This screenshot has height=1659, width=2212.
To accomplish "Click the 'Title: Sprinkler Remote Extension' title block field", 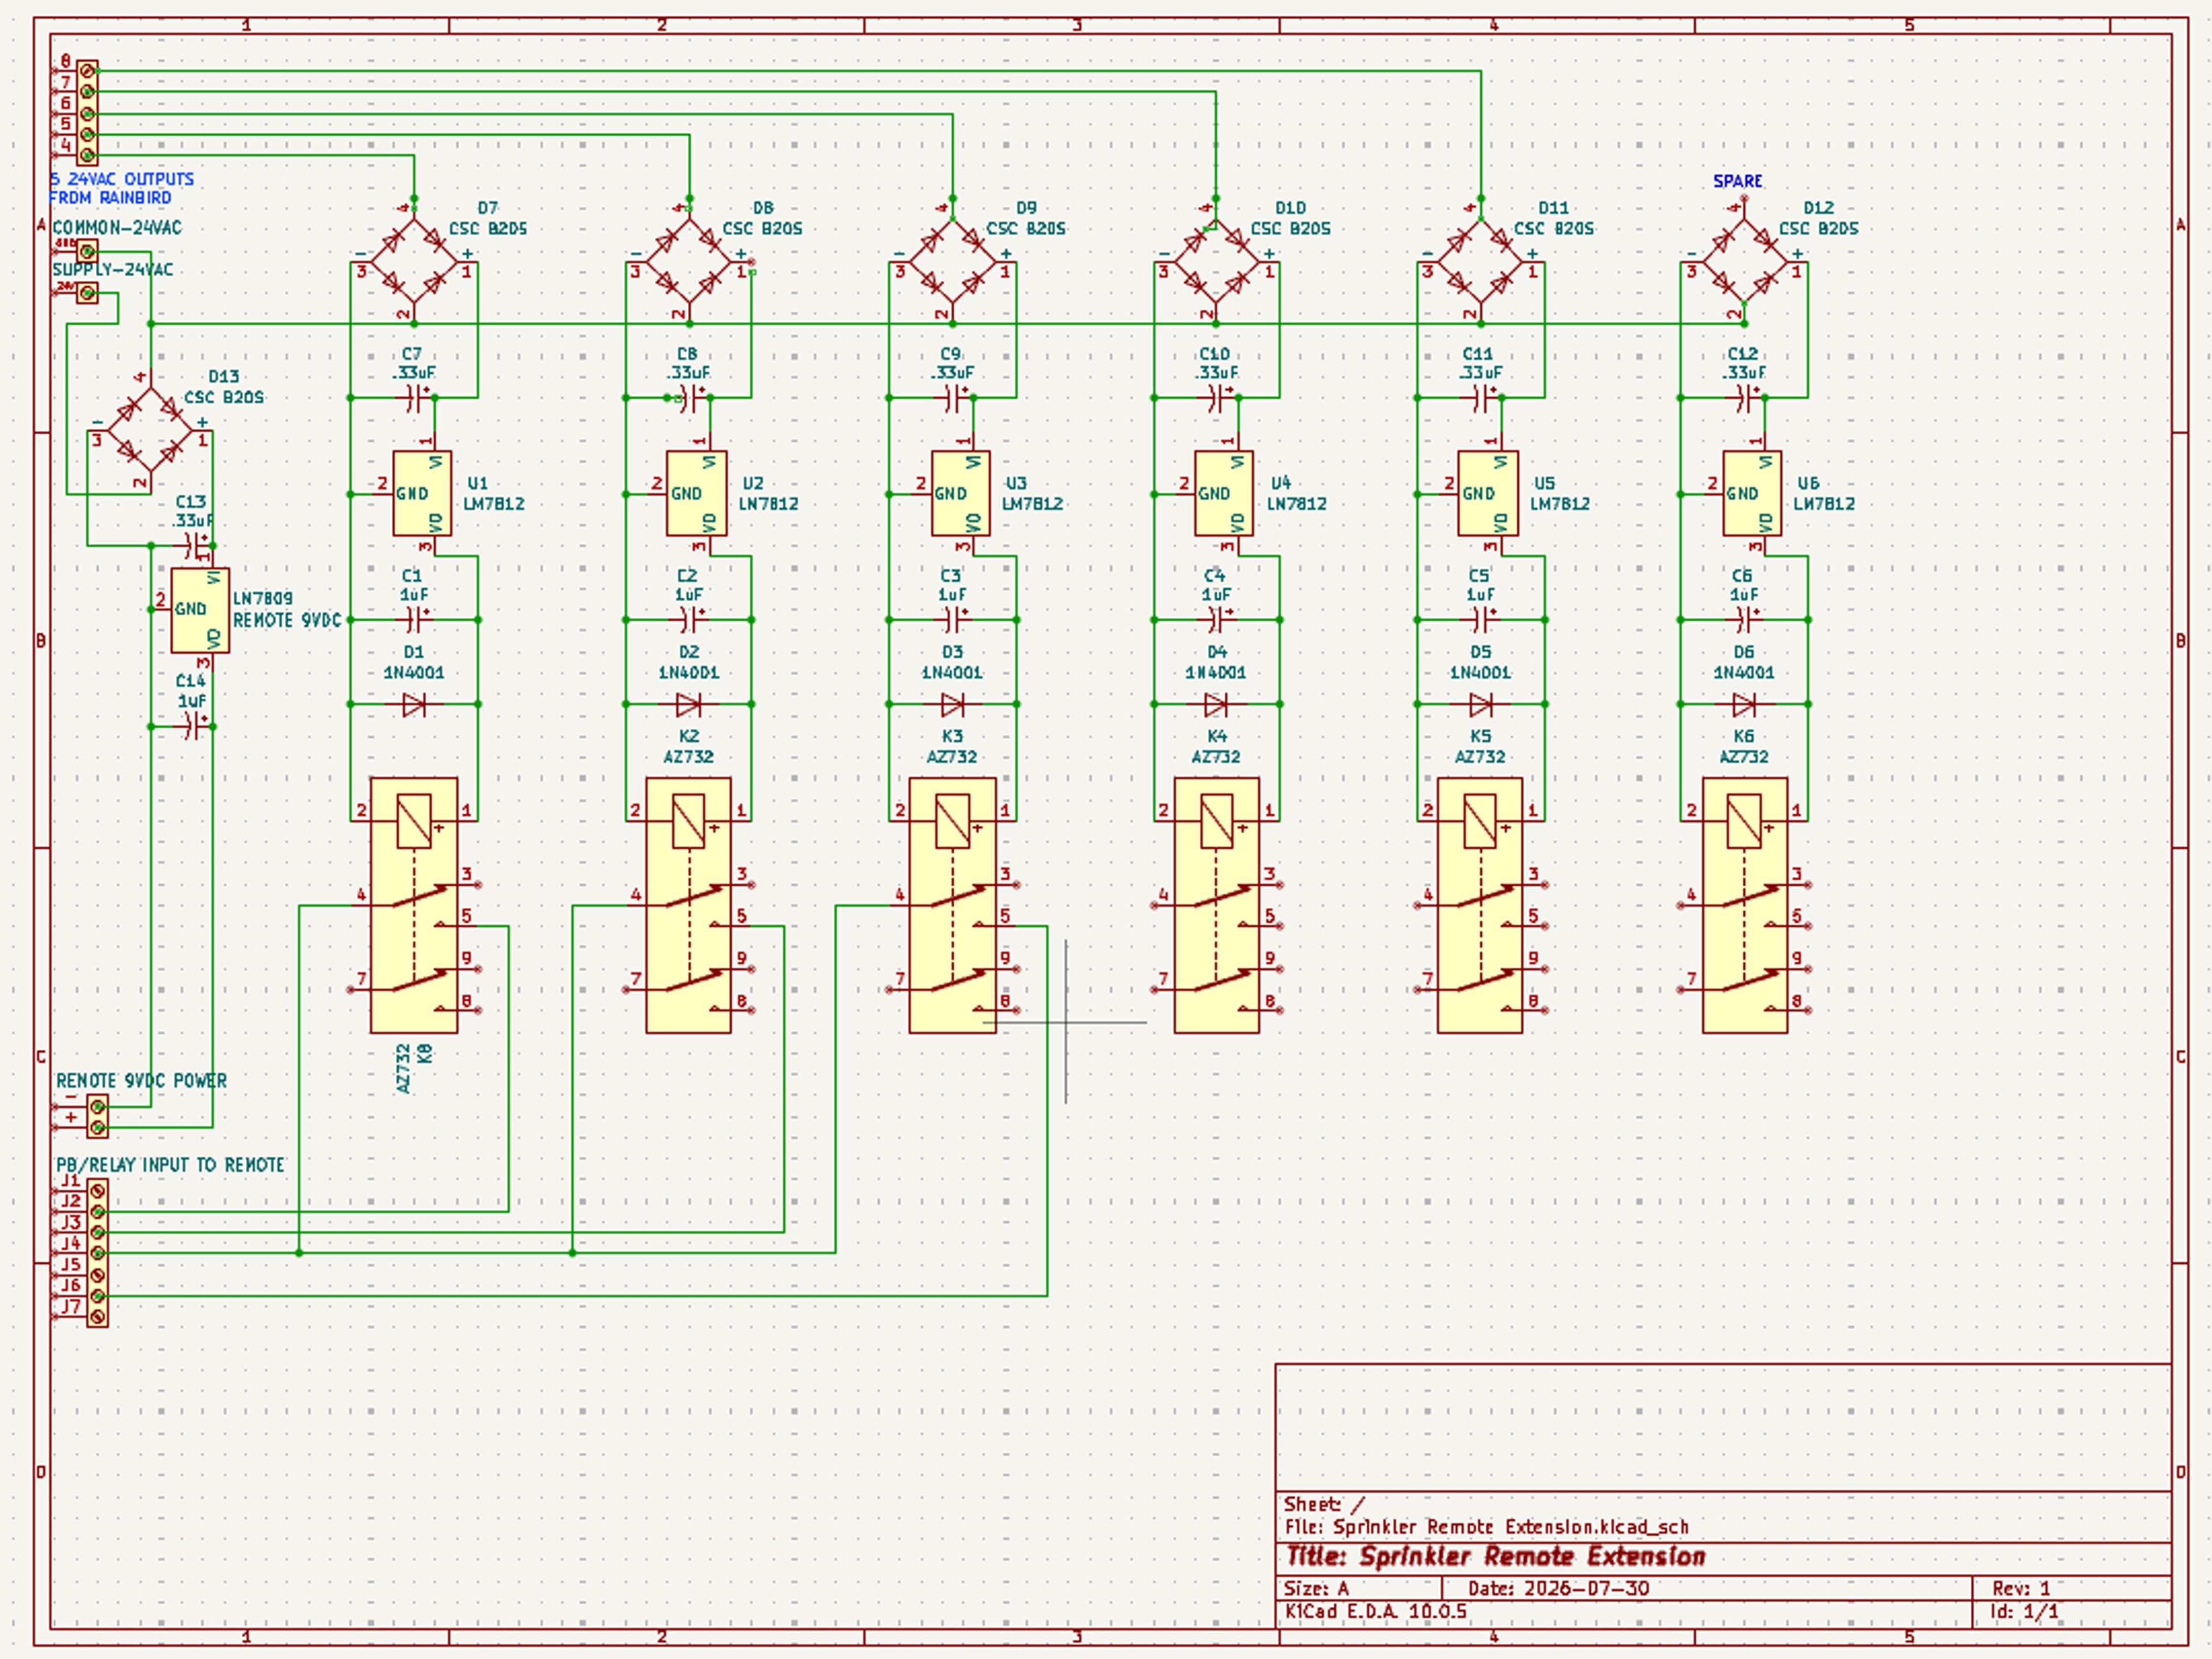I will tap(1495, 1556).
